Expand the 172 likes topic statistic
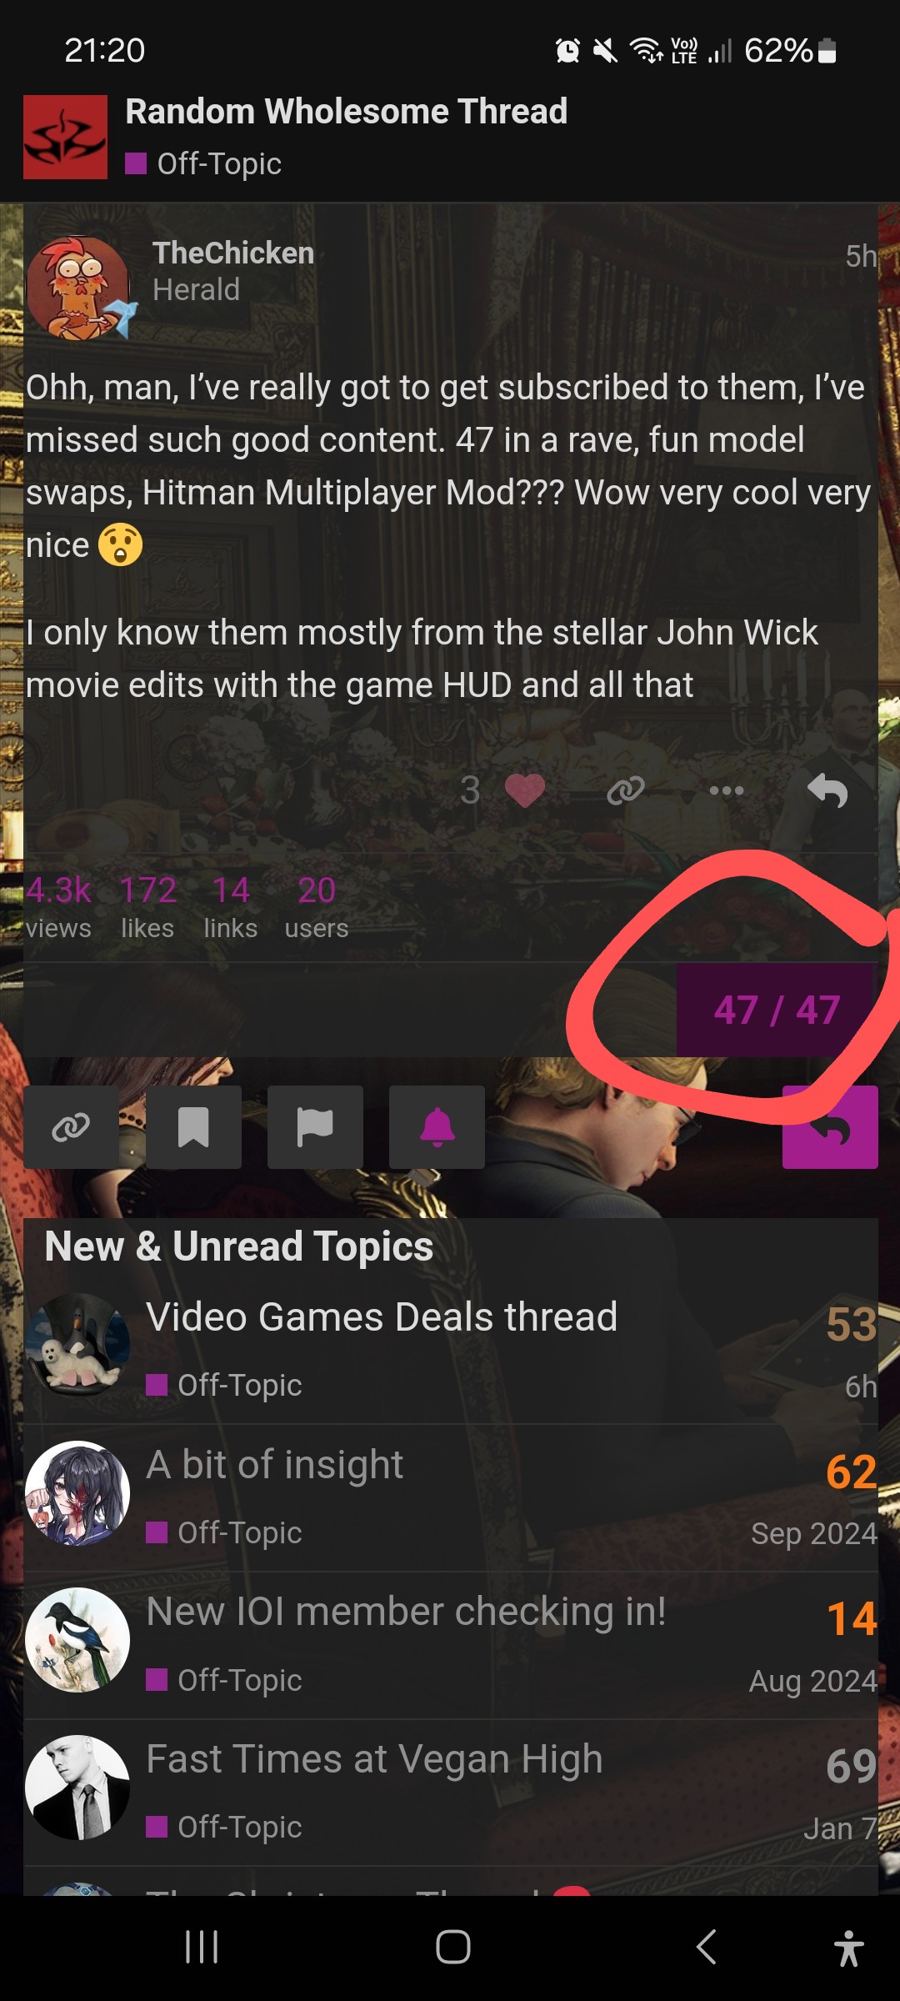 (147, 907)
